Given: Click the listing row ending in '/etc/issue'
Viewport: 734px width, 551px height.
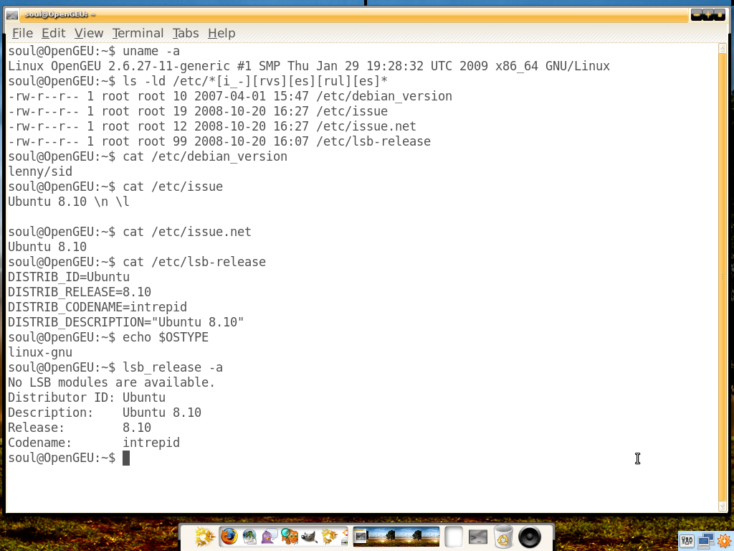Looking at the screenshot, I should tap(198, 111).
